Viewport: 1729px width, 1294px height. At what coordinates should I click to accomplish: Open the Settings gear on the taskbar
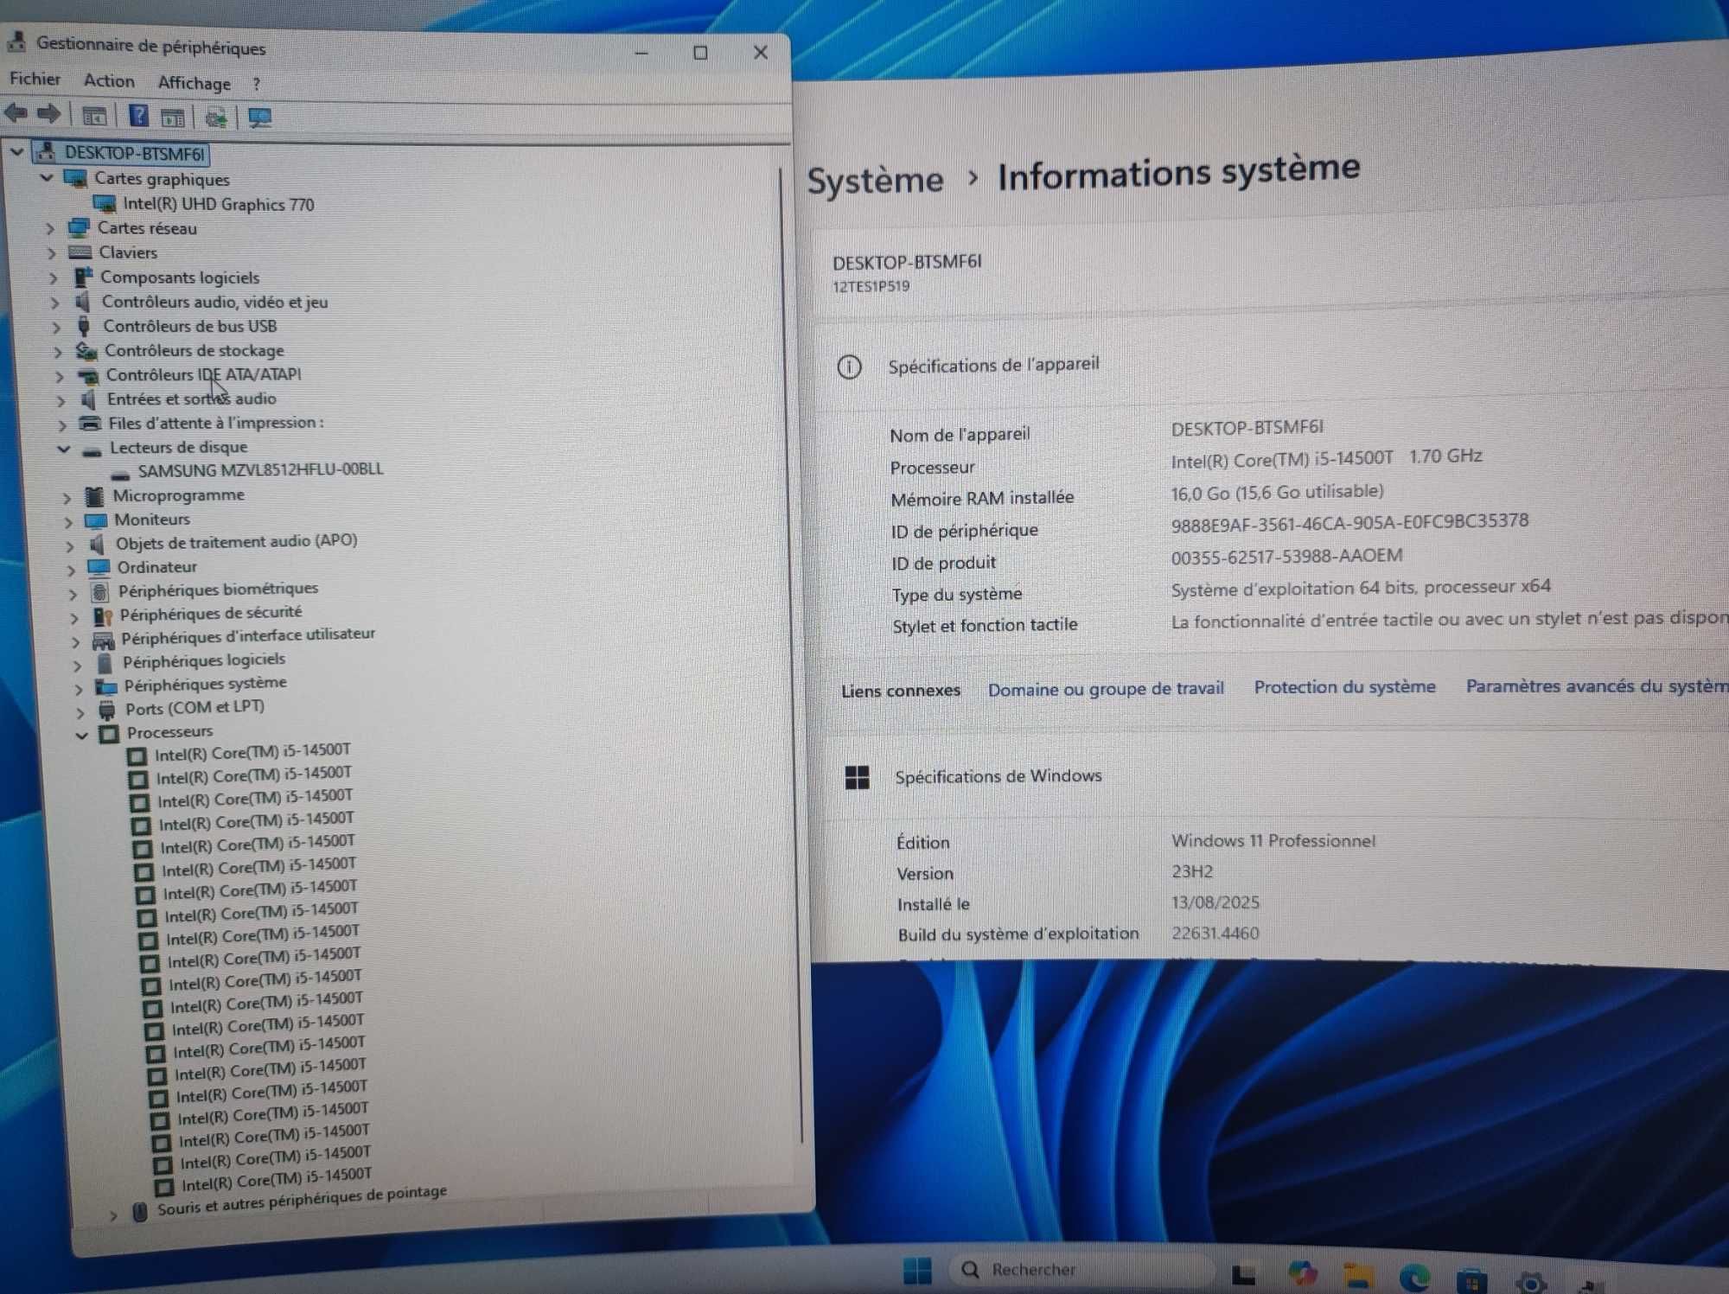pos(1530,1282)
